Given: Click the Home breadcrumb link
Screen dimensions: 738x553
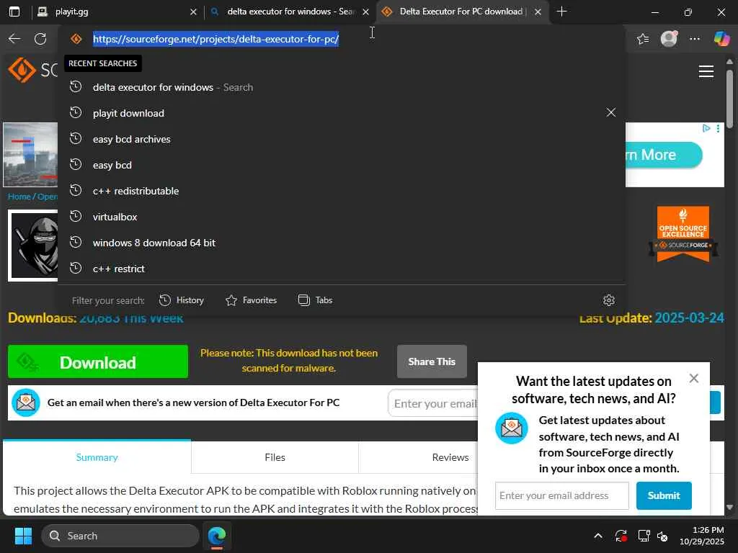Looking at the screenshot, I should point(19,197).
